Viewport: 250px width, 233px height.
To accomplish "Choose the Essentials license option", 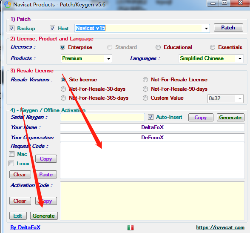I will pyautogui.click(x=213, y=47).
